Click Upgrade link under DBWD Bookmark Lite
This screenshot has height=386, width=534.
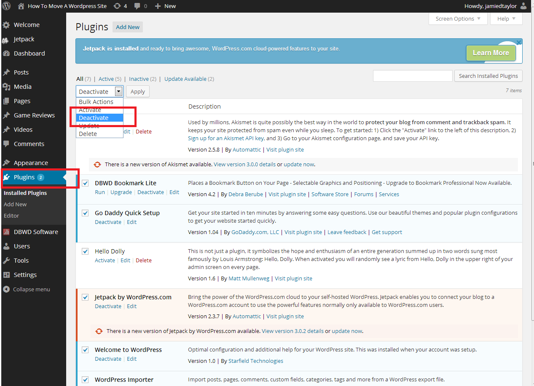point(121,192)
